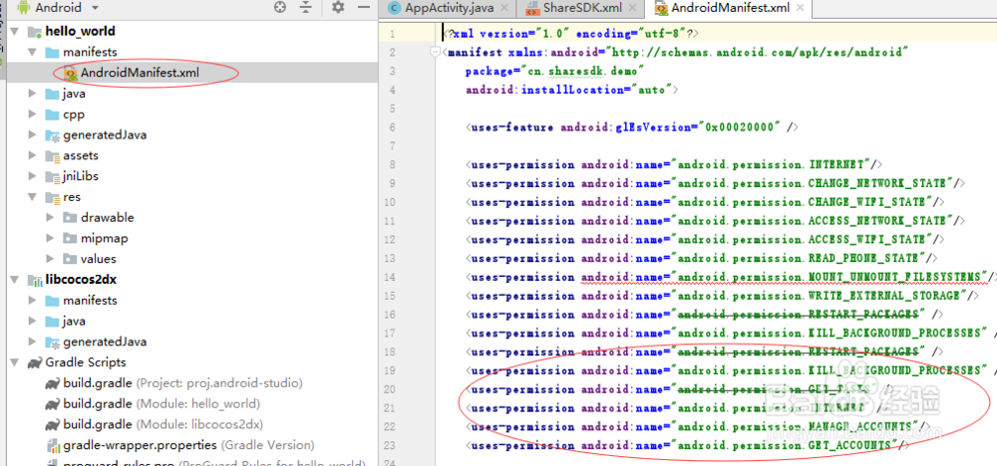Click the READ_PHONE_STATE permission line

(x=702, y=258)
